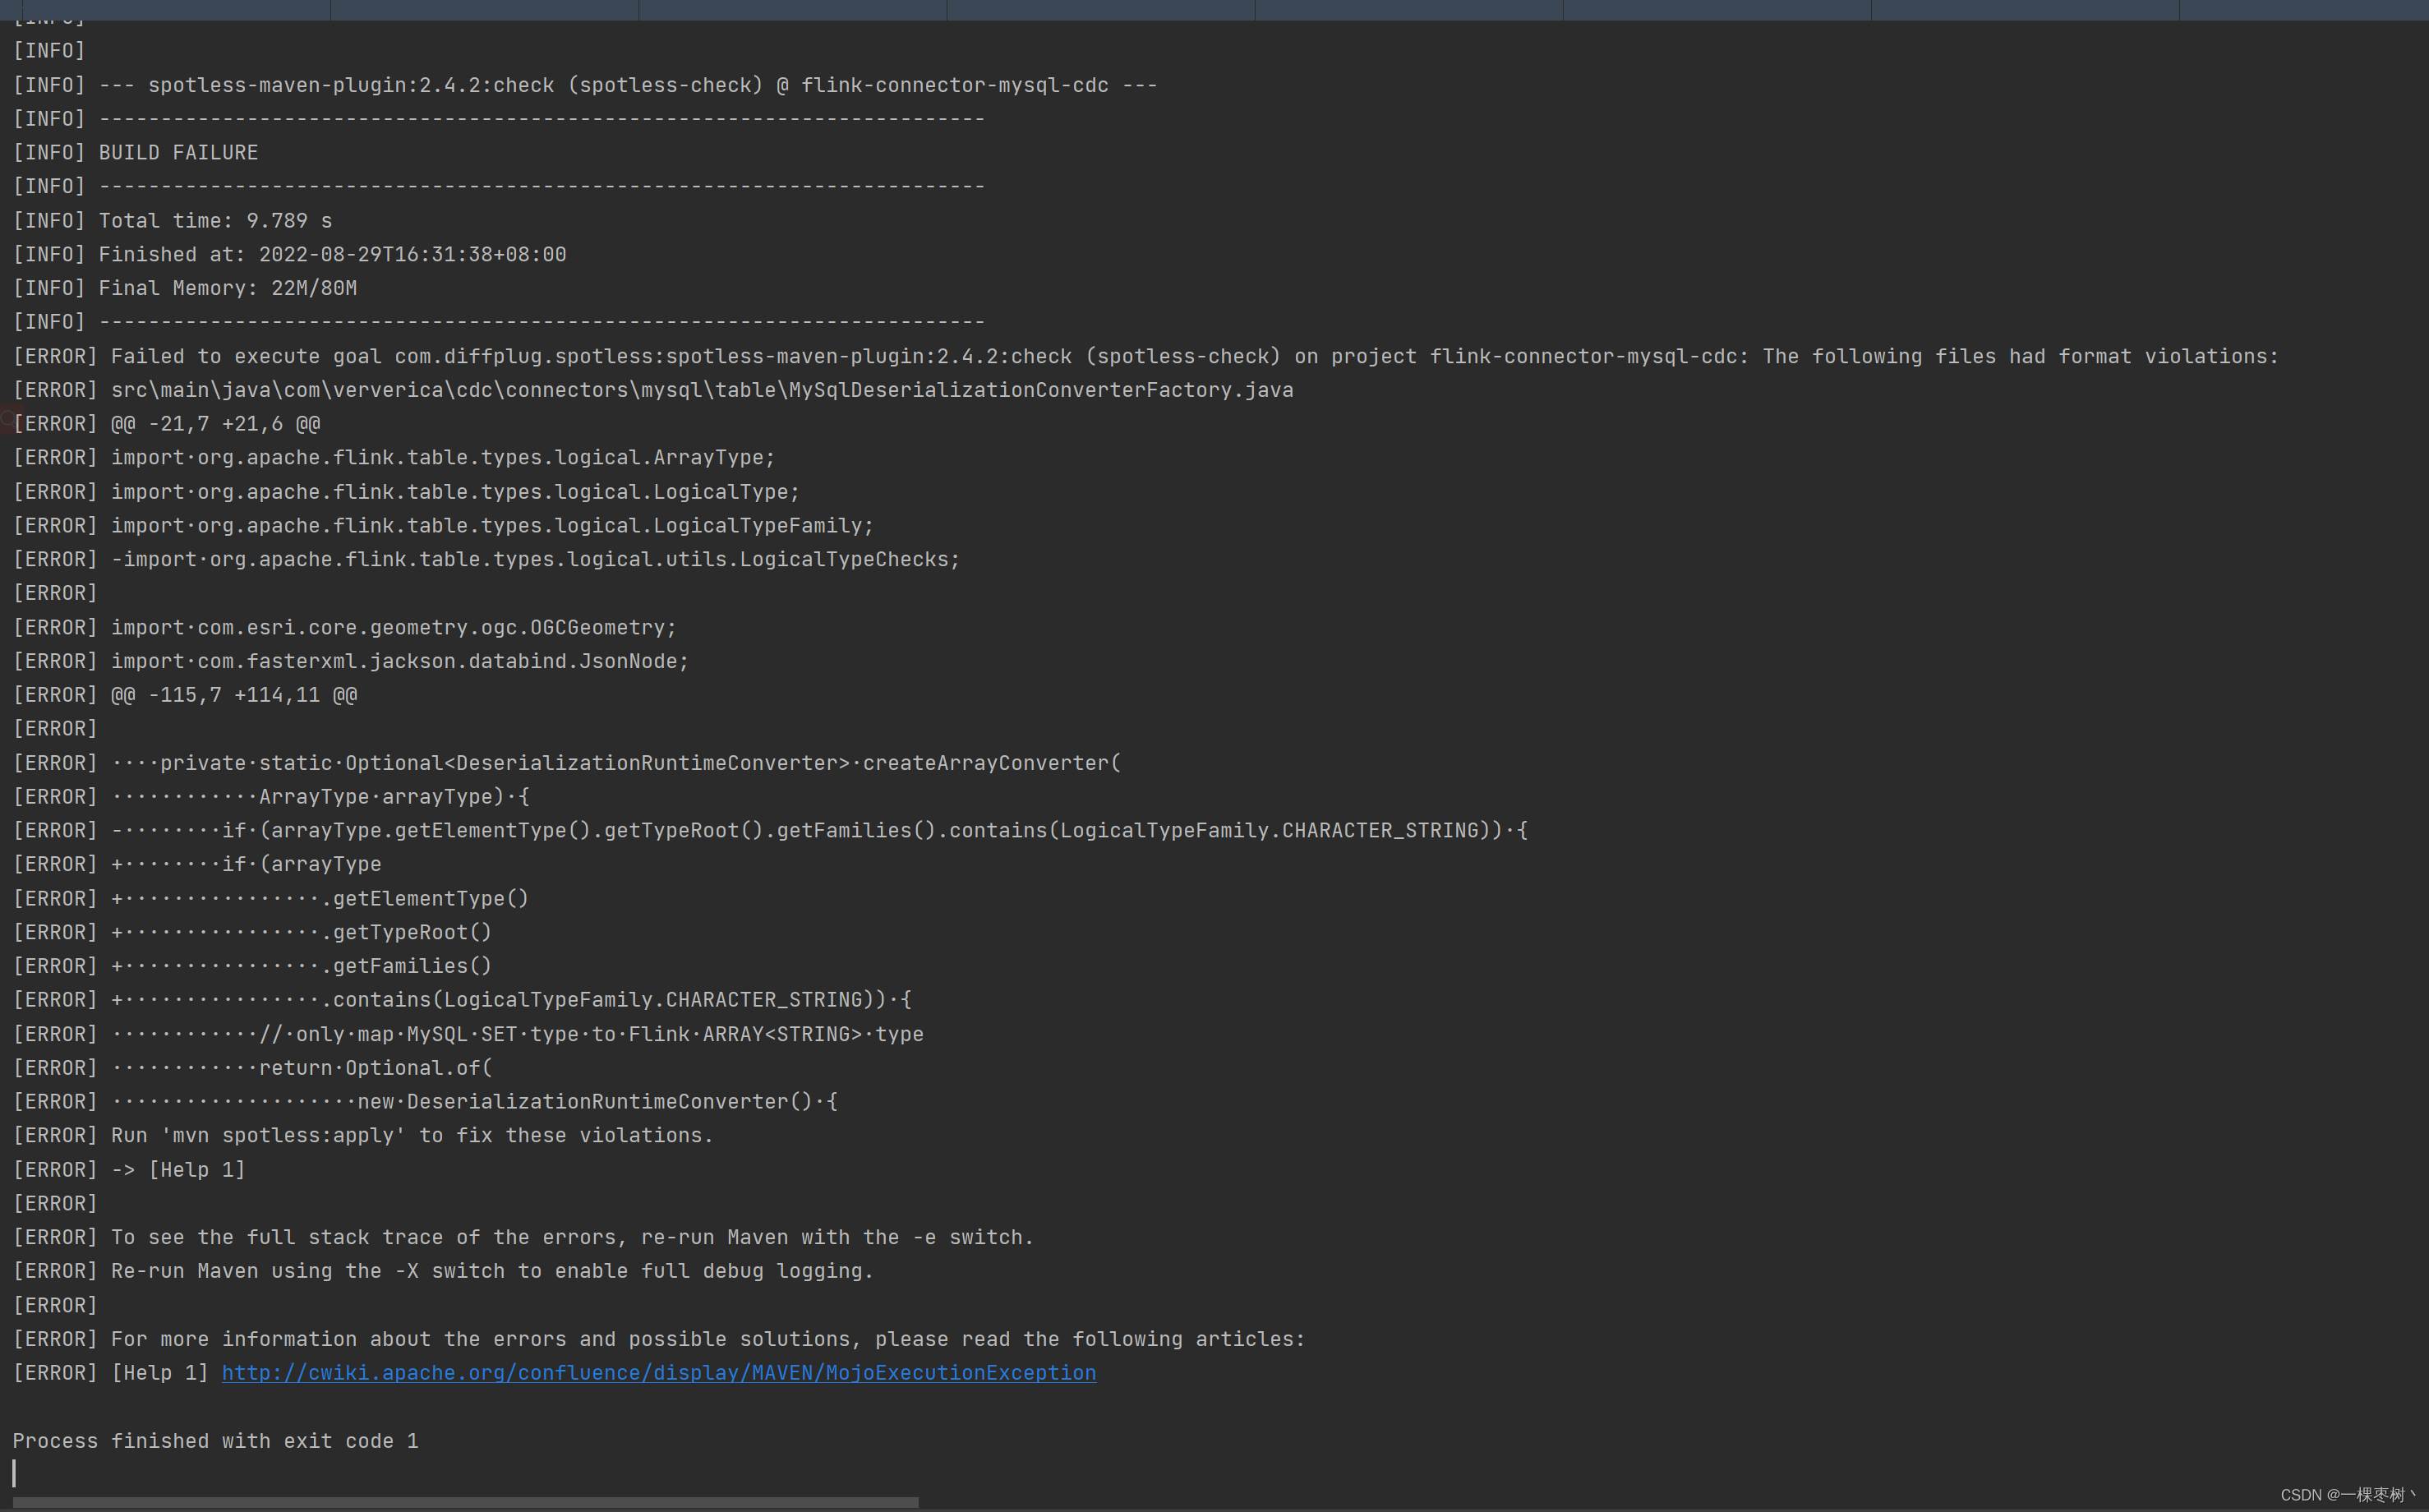Click the 'Re-run Maven using the -X switch' line
Viewport: 2429px width, 1512px height.
tap(443, 1271)
